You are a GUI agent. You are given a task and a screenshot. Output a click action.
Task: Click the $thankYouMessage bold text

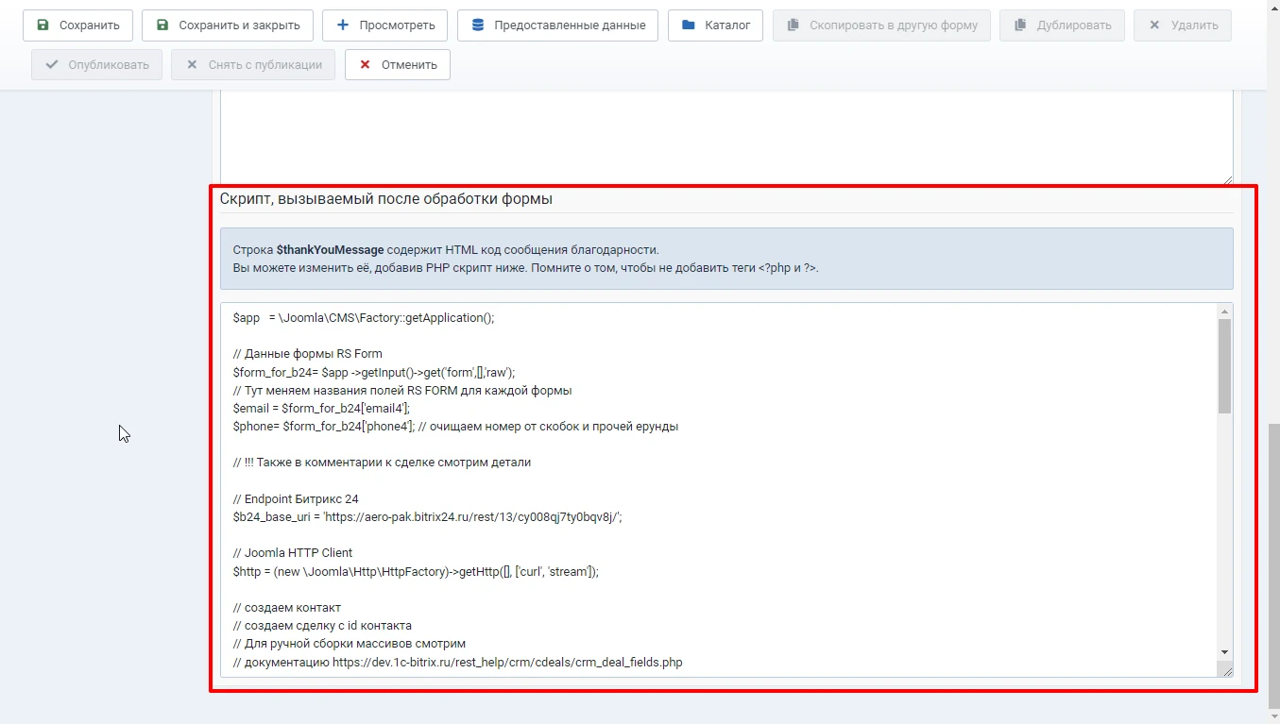(x=330, y=250)
